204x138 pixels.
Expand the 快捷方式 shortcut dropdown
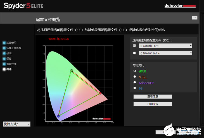(17, 124)
